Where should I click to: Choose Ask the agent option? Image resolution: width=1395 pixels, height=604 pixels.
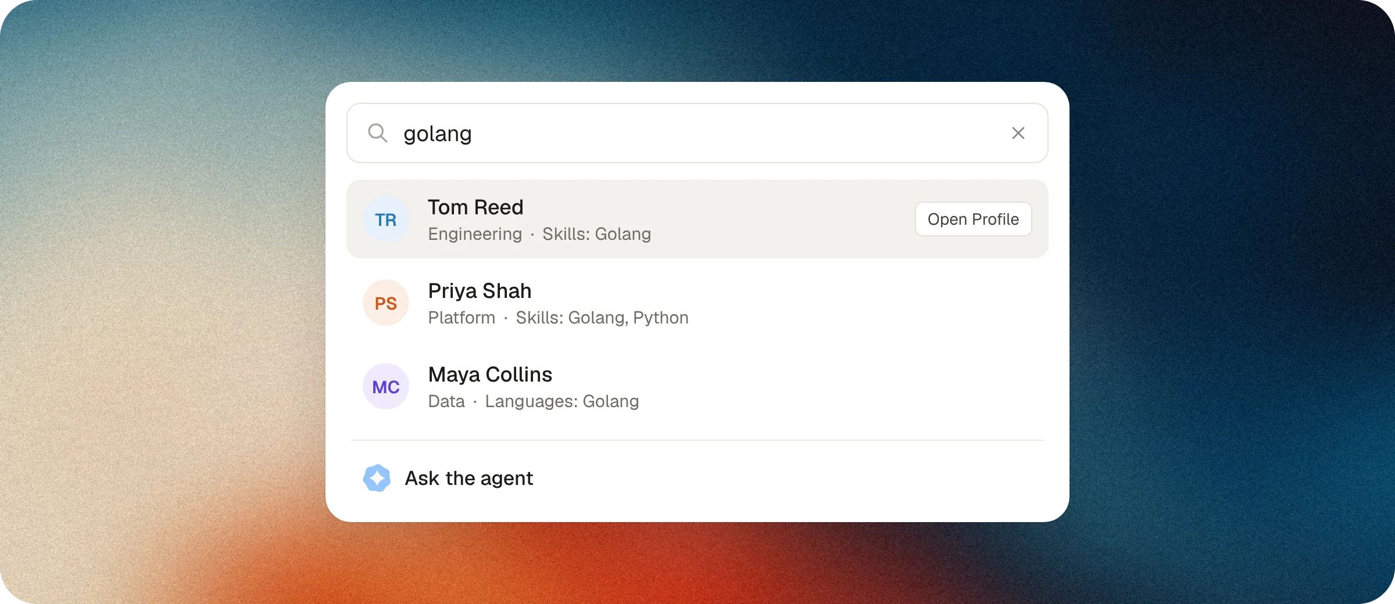coord(697,478)
